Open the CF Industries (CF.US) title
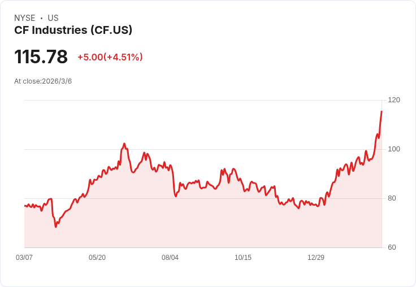Viewport: 416px width, 287px height. pyautogui.click(x=73, y=30)
